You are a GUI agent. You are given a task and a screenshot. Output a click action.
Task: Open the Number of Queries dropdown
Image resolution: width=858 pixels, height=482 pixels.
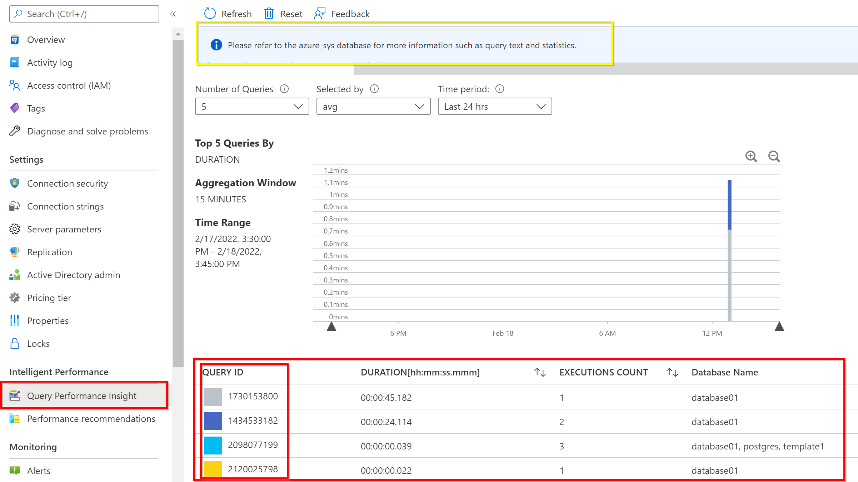point(252,107)
